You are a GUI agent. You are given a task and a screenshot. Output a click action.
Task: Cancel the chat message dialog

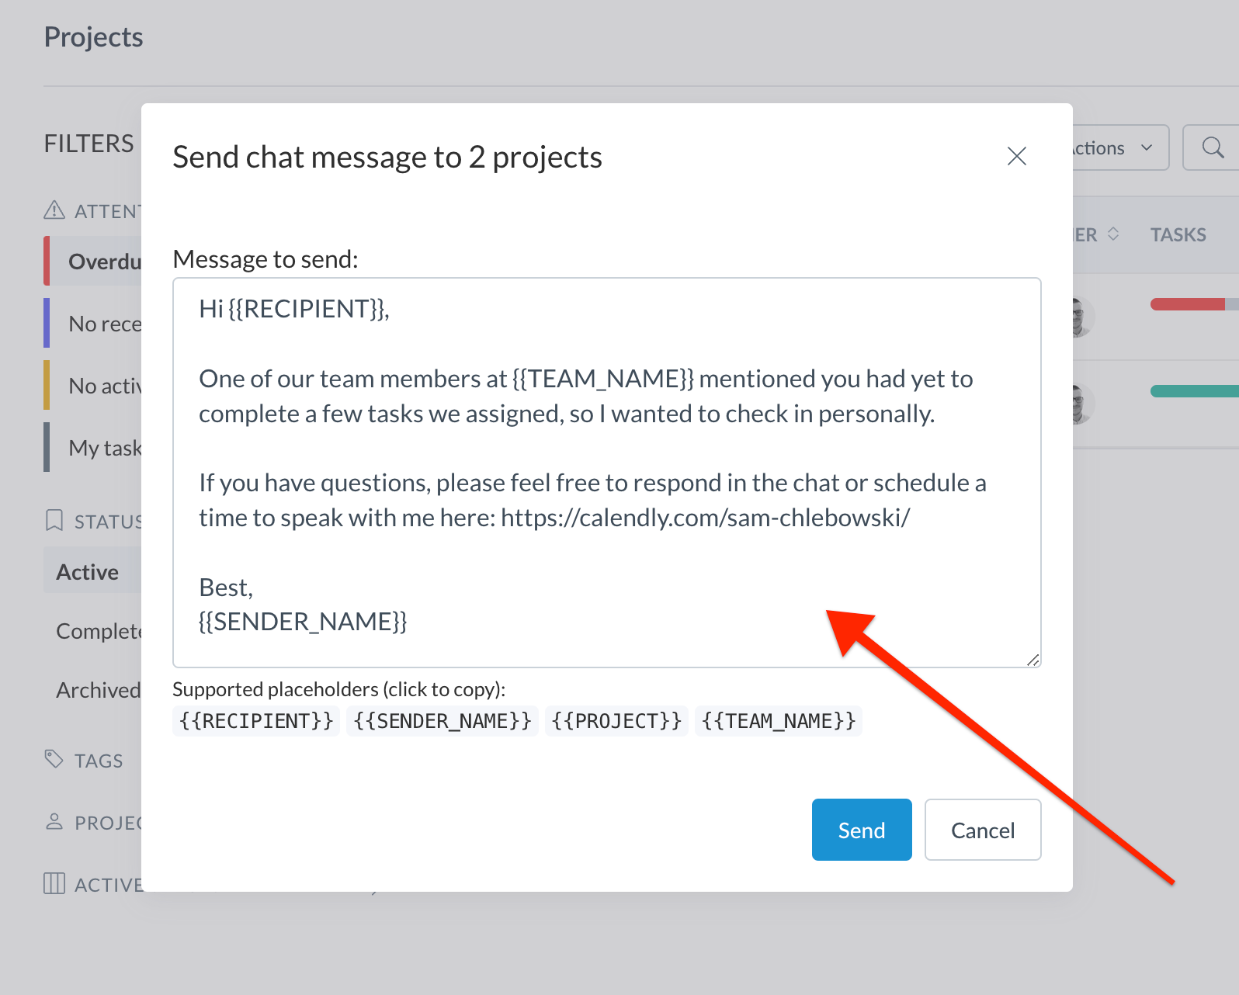point(982,830)
